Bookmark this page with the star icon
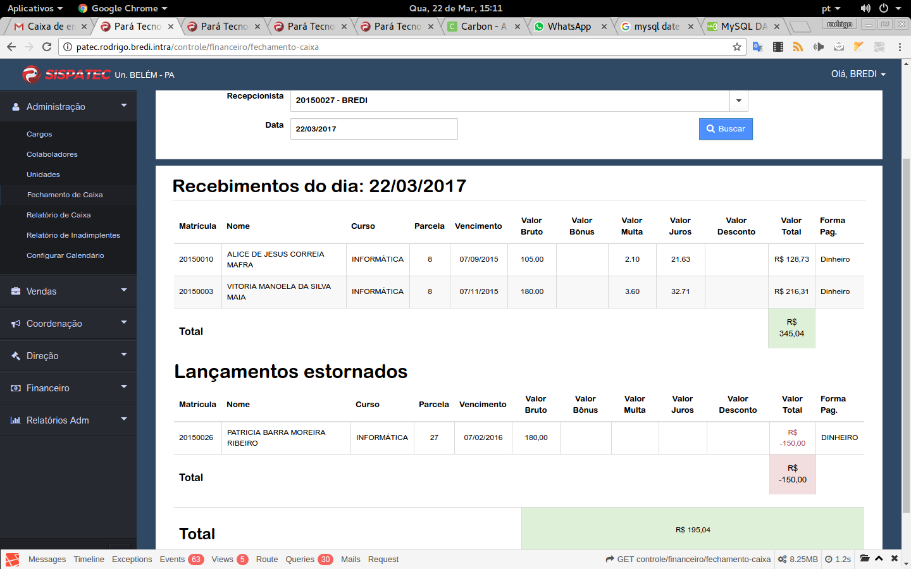 737,47
